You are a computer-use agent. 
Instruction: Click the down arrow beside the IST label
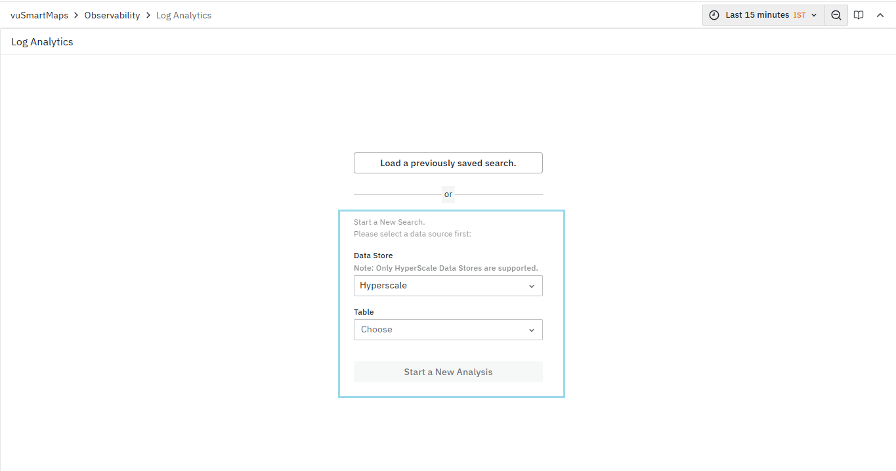(x=814, y=15)
